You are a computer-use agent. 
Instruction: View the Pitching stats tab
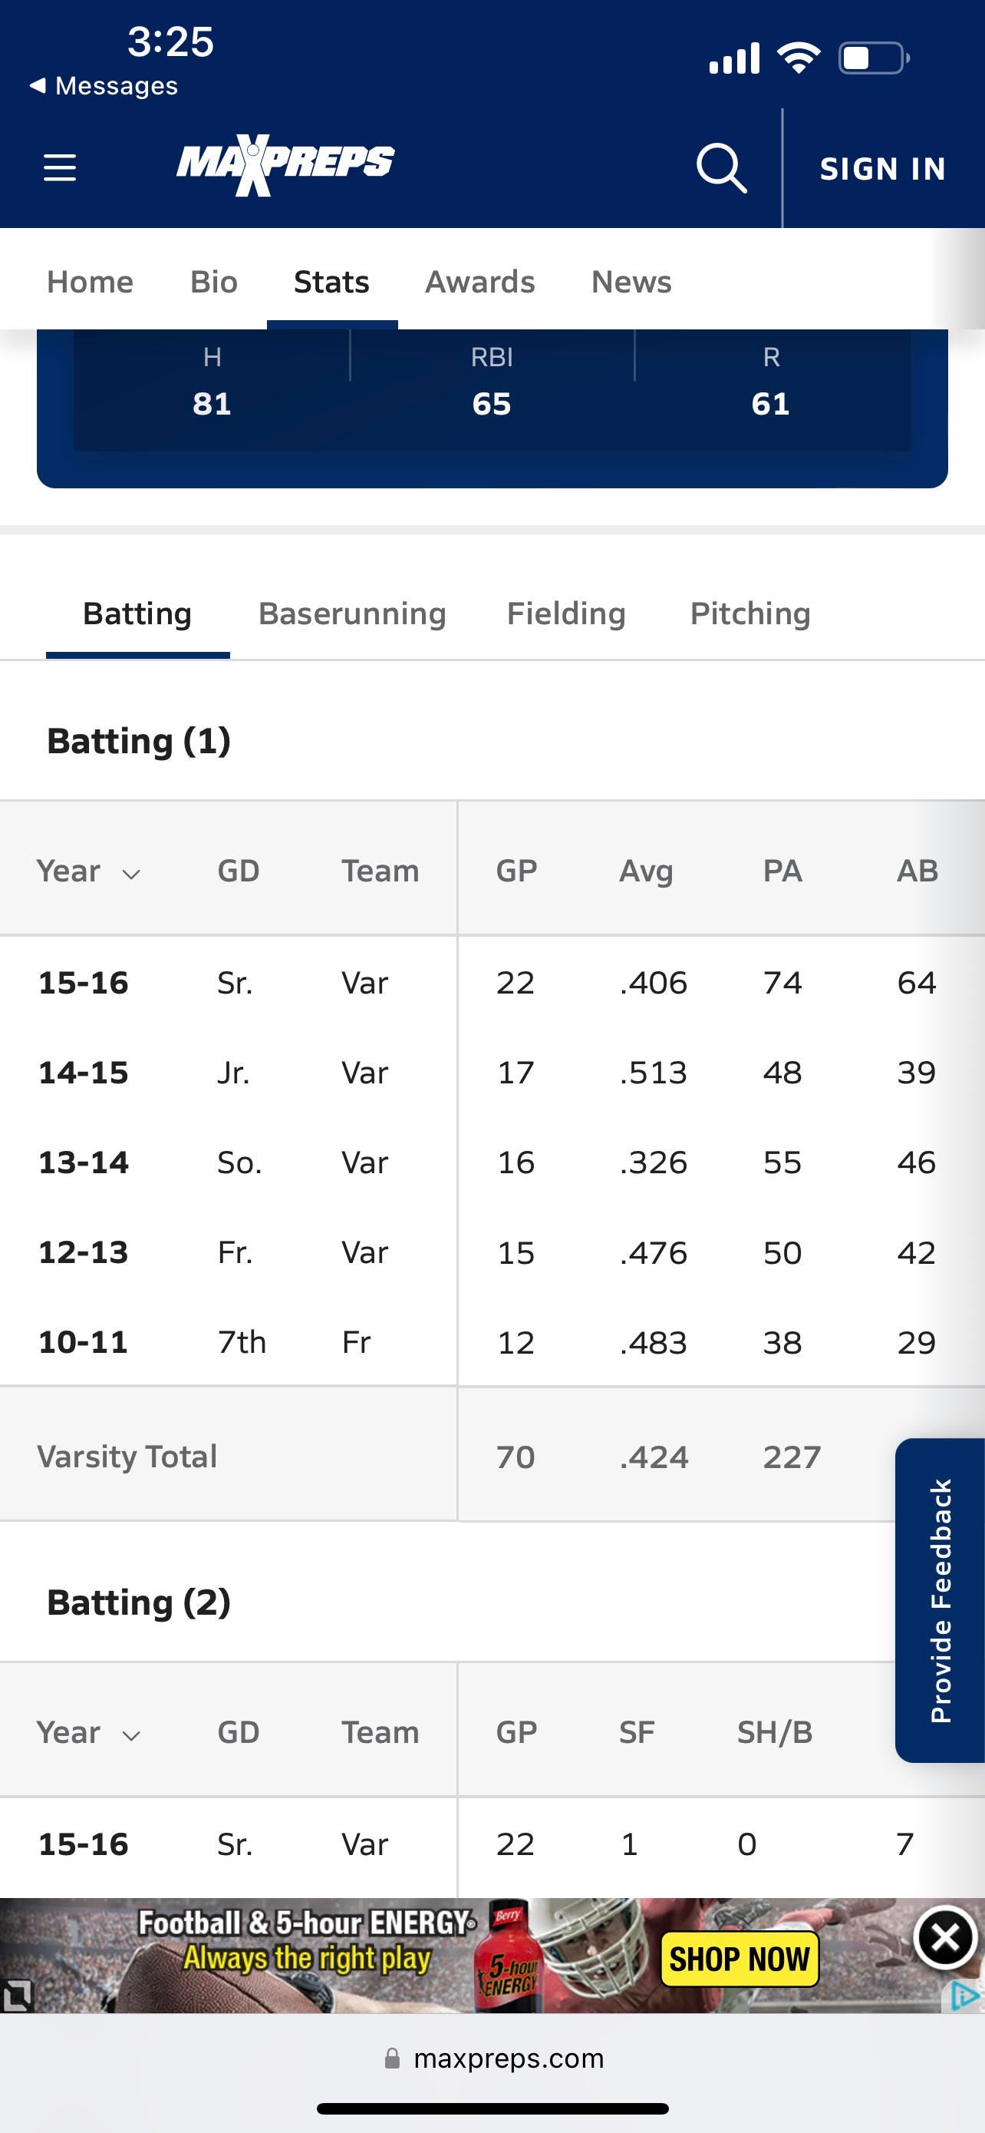pos(750,613)
